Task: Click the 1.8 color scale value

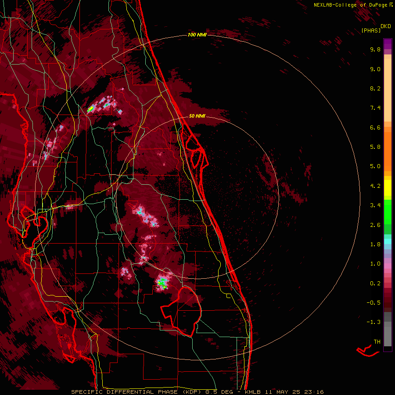Action: (375, 244)
